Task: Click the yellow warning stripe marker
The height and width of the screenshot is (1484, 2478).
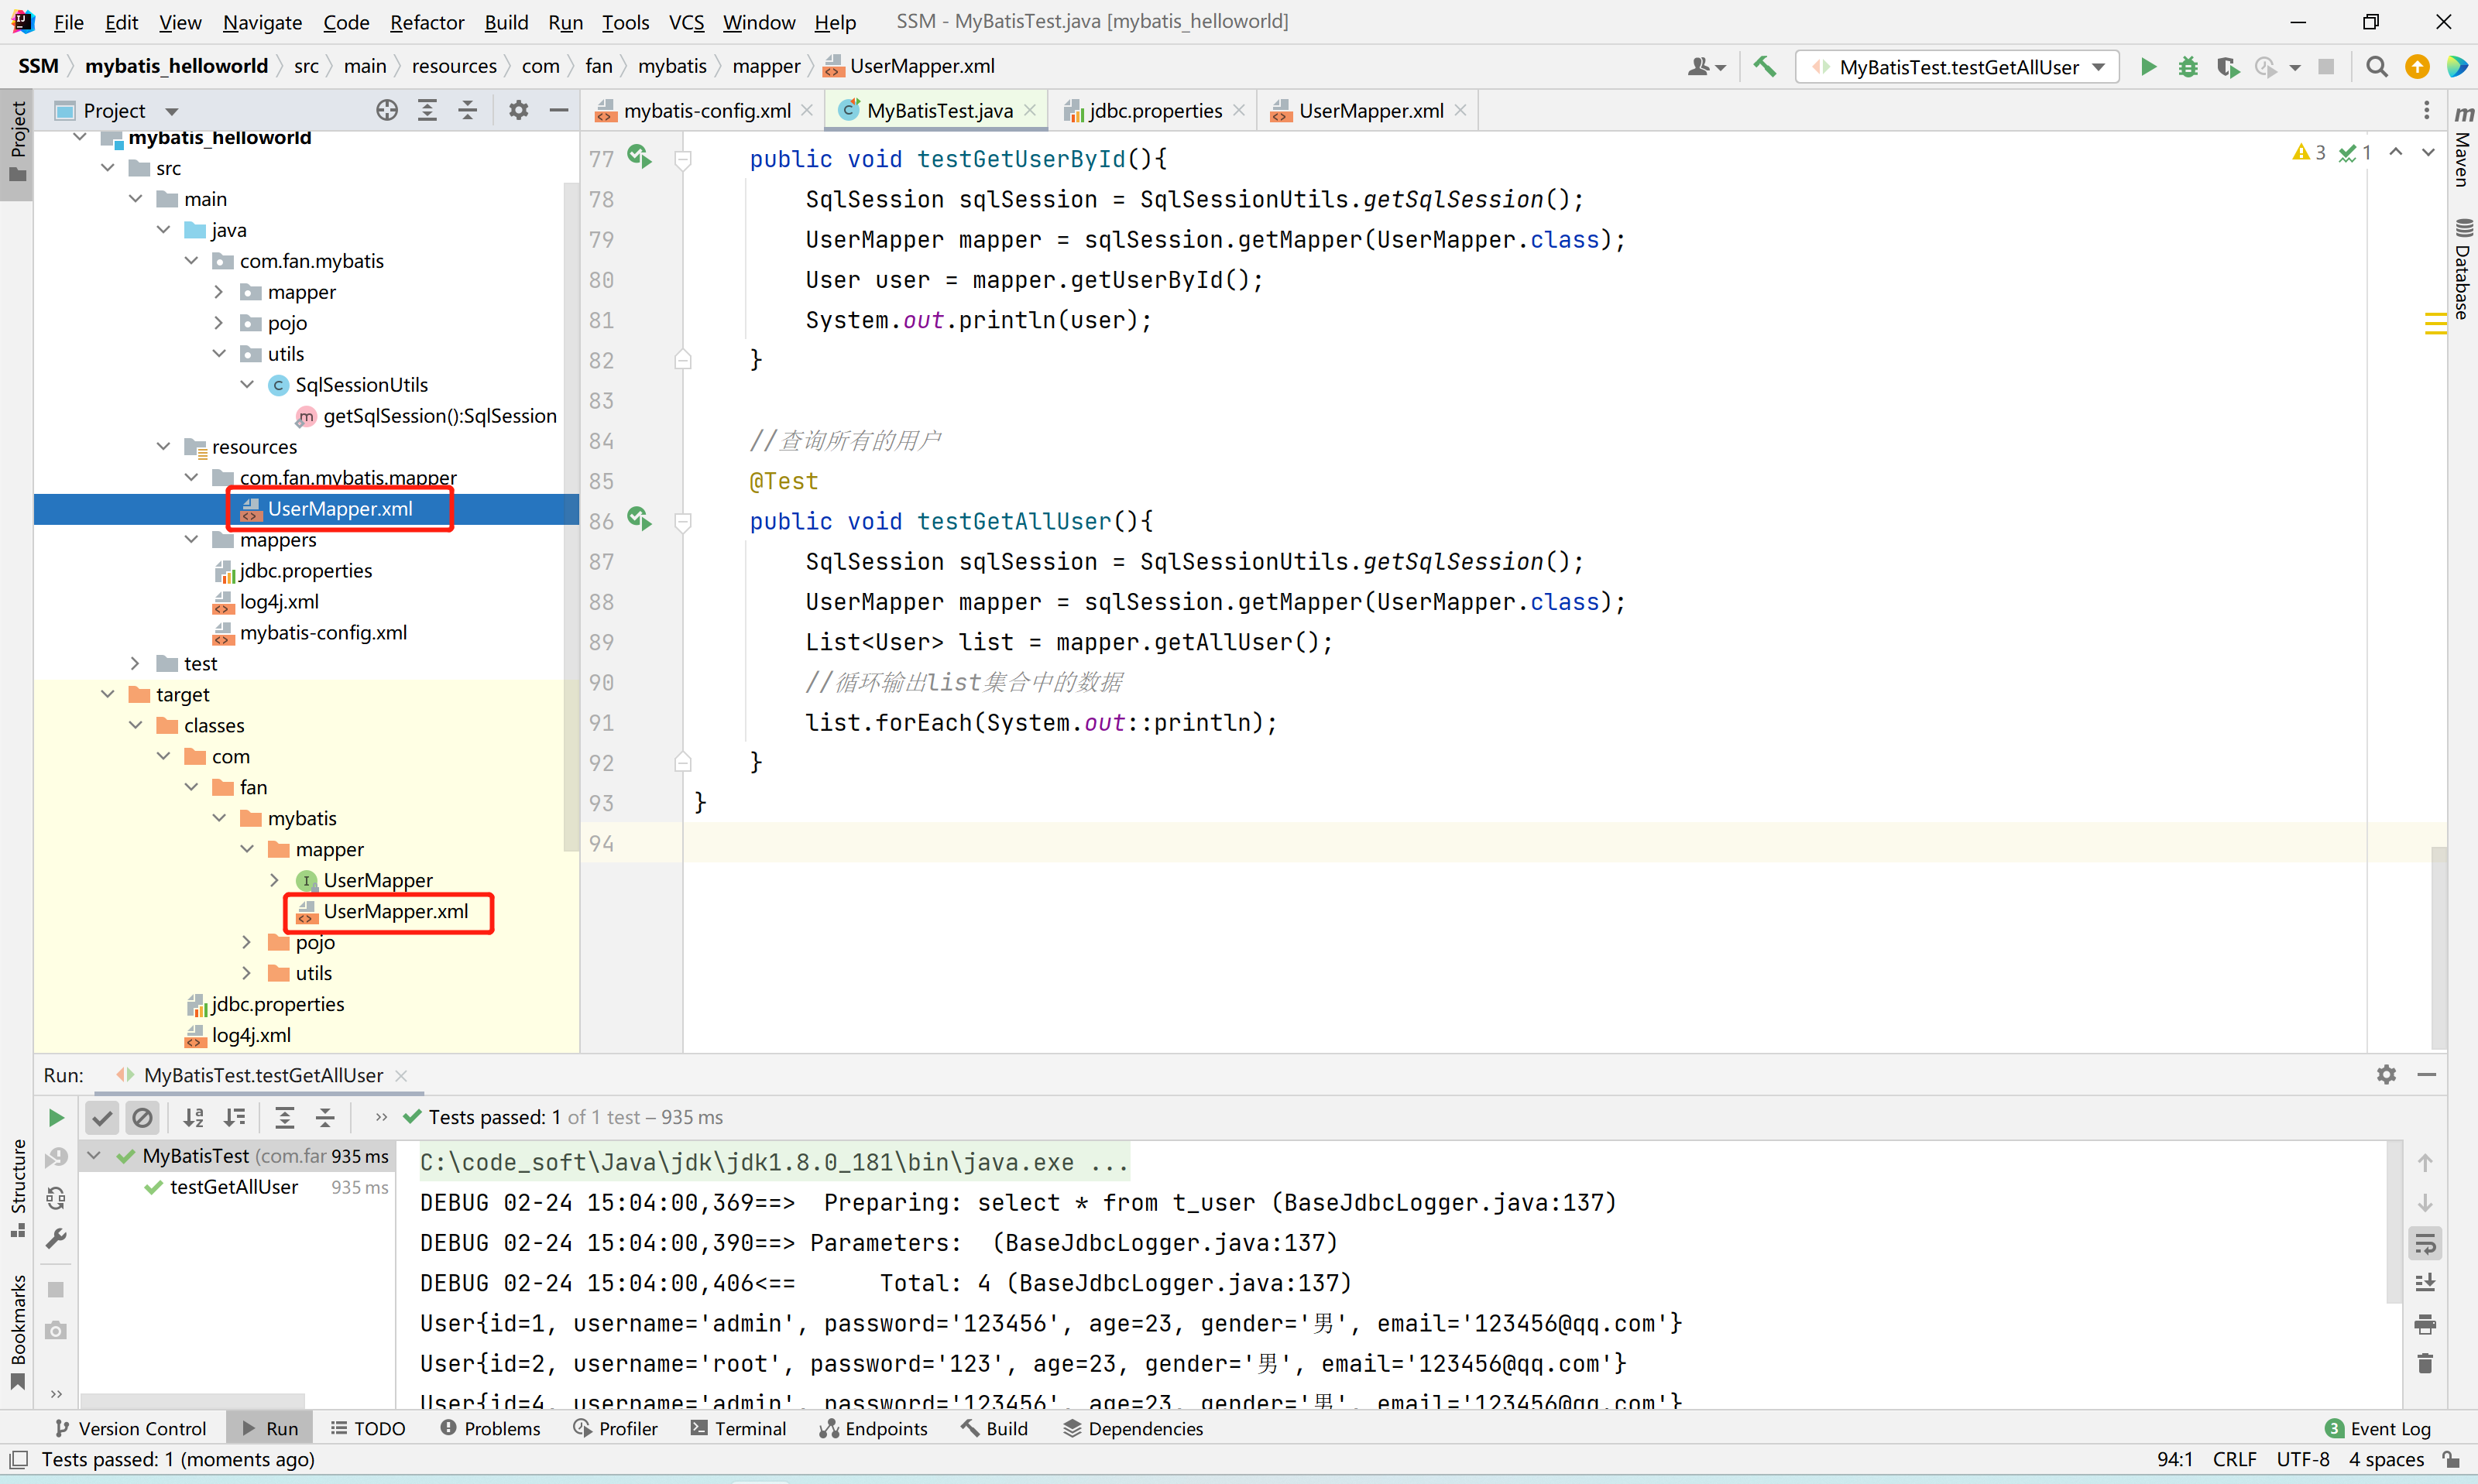Action: tap(2435, 323)
